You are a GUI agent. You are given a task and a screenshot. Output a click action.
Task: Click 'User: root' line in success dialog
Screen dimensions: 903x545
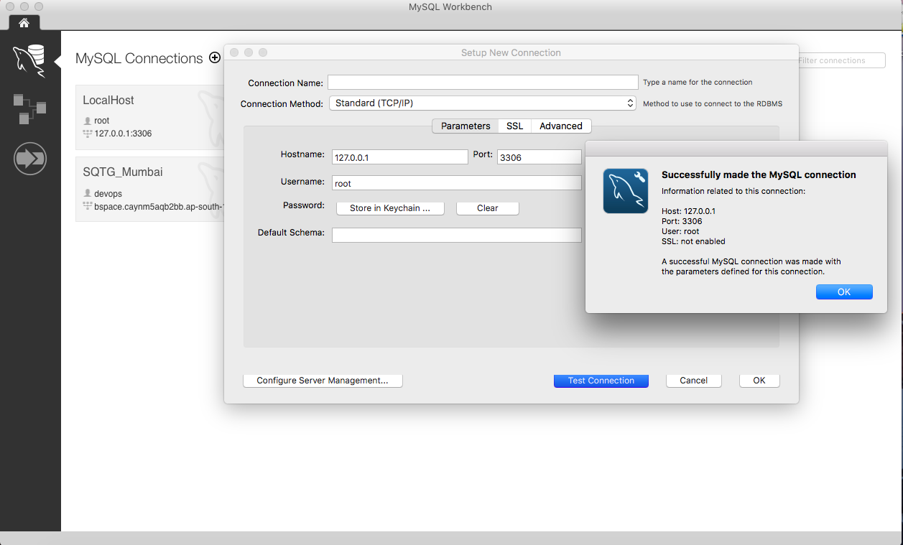click(x=680, y=231)
